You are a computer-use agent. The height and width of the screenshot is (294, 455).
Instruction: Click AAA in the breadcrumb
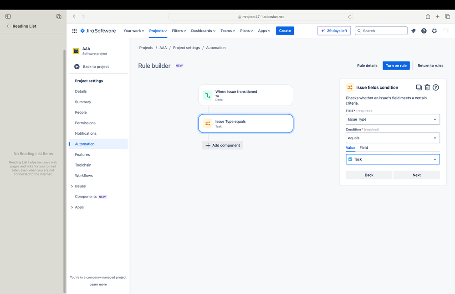(163, 48)
